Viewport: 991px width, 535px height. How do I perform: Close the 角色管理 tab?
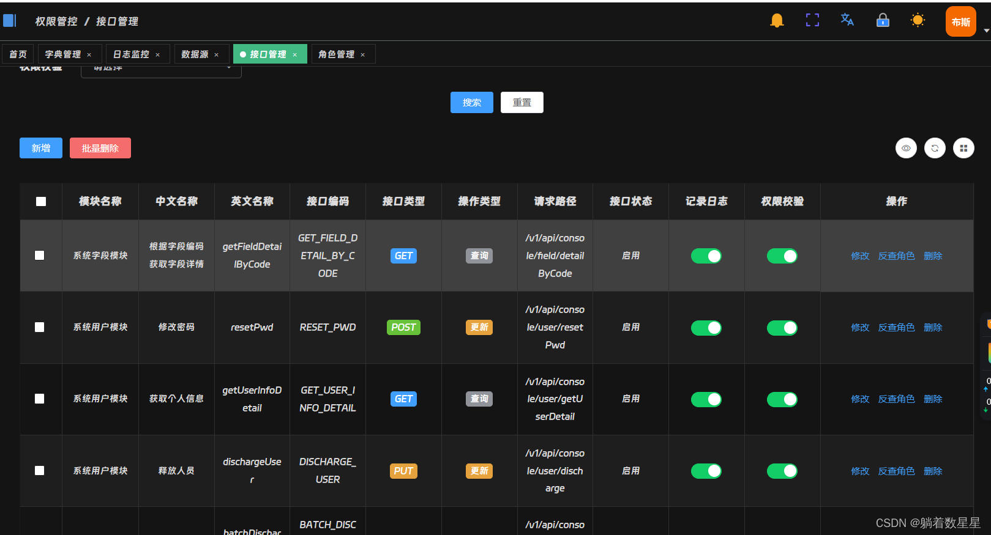click(x=363, y=55)
